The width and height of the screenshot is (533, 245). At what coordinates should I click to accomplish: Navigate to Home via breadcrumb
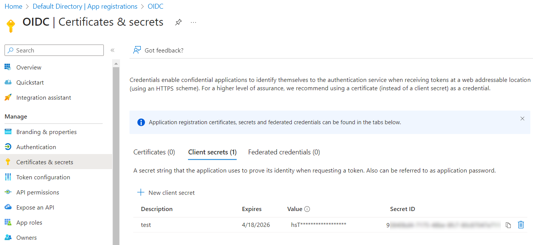[x=13, y=6]
